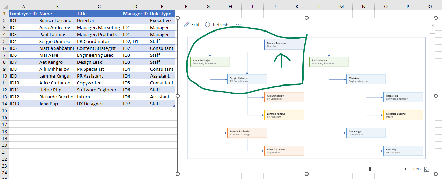Select column H header
The image size is (442, 179).
click(x=231, y=7)
